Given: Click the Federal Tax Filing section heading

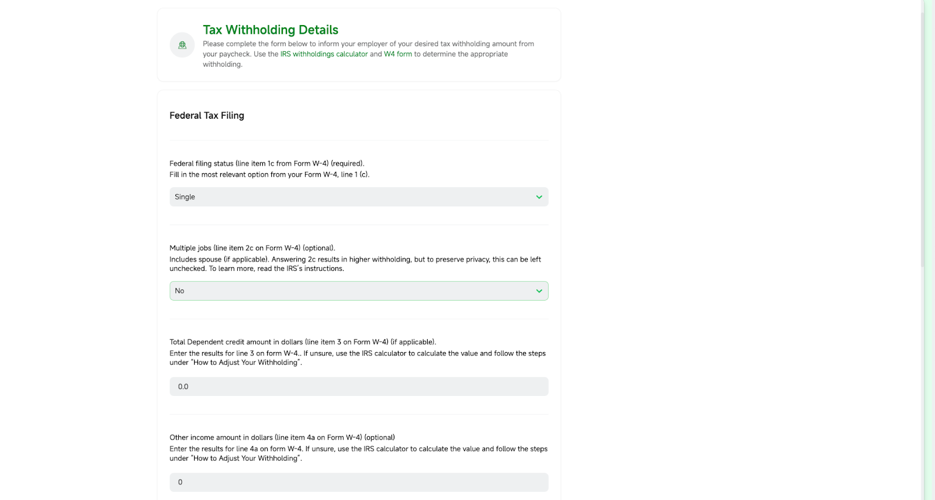Looking at the screenshot, I should click(x=207, y=116).
